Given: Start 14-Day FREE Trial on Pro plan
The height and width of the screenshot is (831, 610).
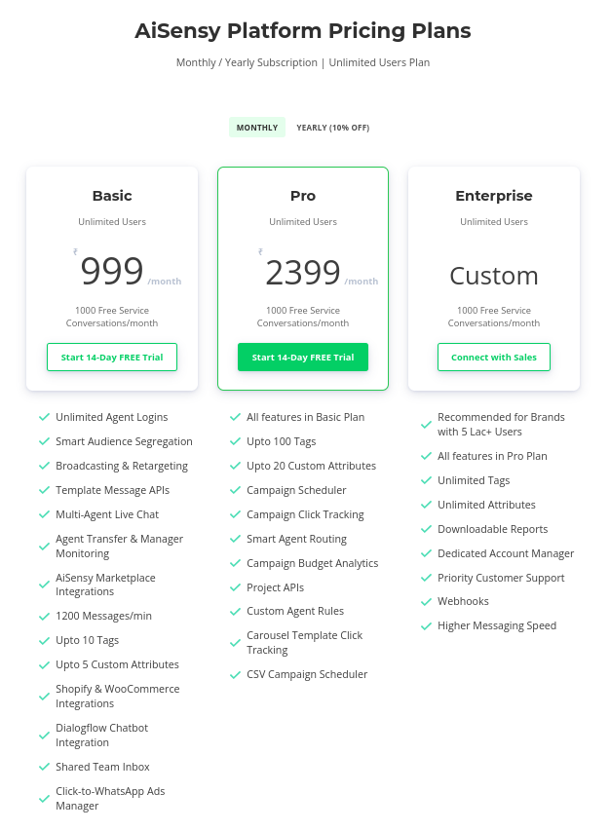Looking at the screenshot, I should coord(302,357).
